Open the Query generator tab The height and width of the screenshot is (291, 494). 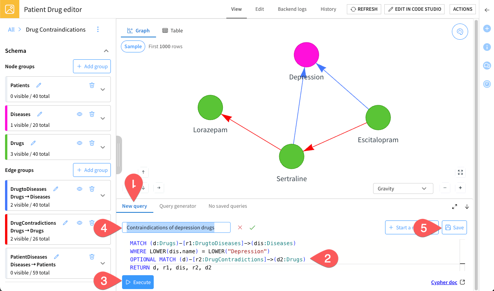pyautogui.click(x=178, y=206)
